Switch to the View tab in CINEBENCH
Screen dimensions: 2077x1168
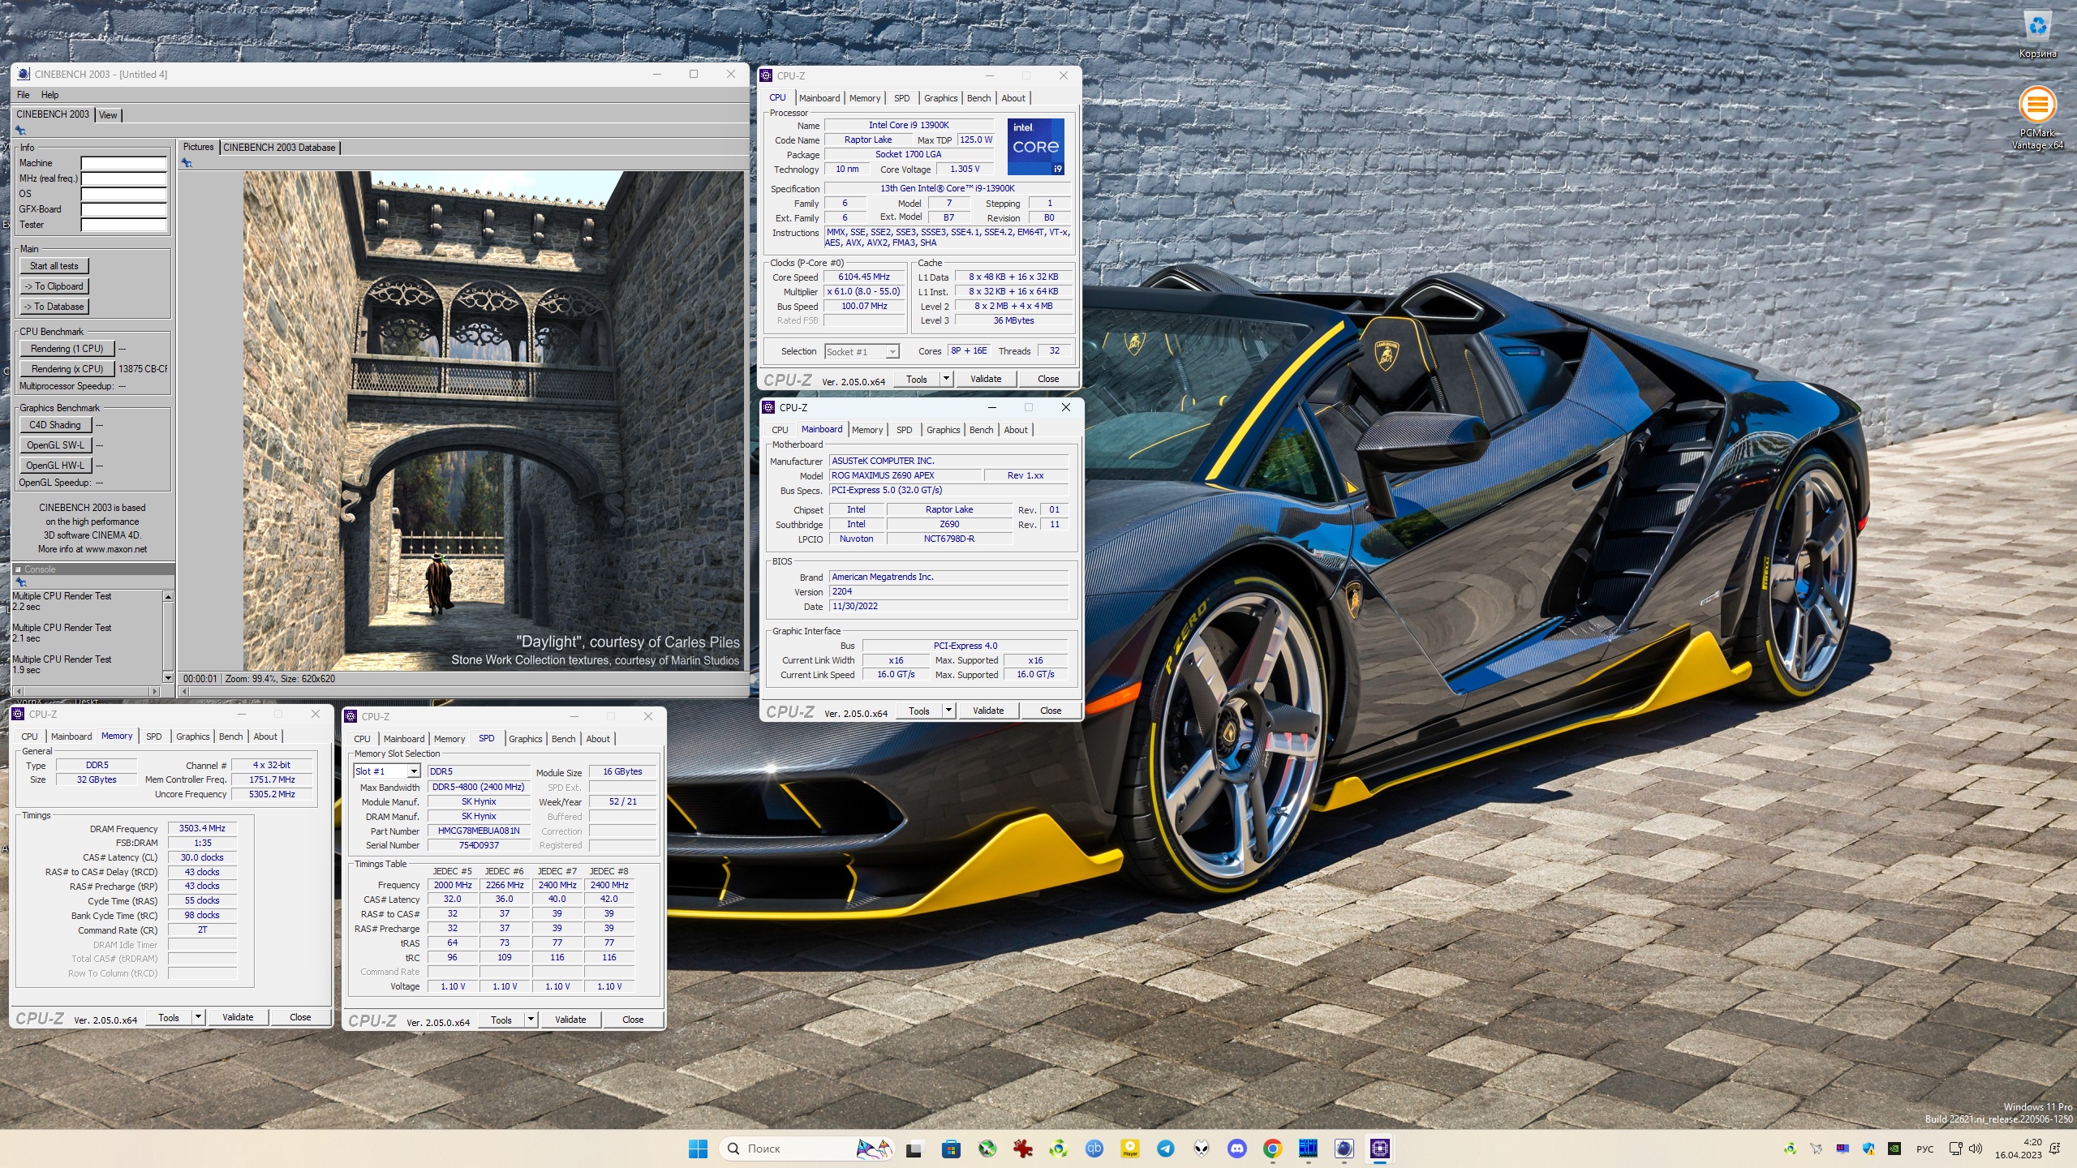coord(108,115)
